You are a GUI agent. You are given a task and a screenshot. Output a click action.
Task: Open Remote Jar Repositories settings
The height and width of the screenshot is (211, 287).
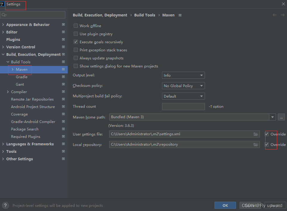point(33,99)
